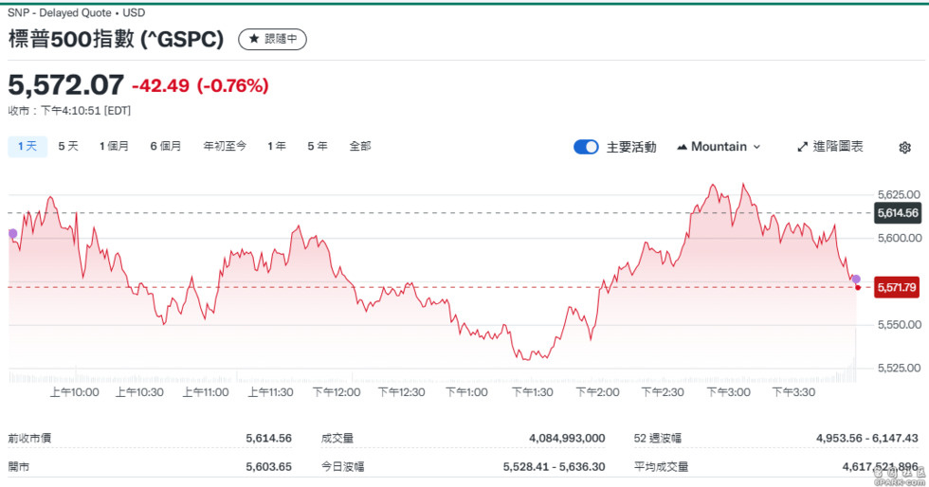This screenshot has height=487, width=929.
Task: Click the 下午1:30 time axis label
Action: coord(532,392)
